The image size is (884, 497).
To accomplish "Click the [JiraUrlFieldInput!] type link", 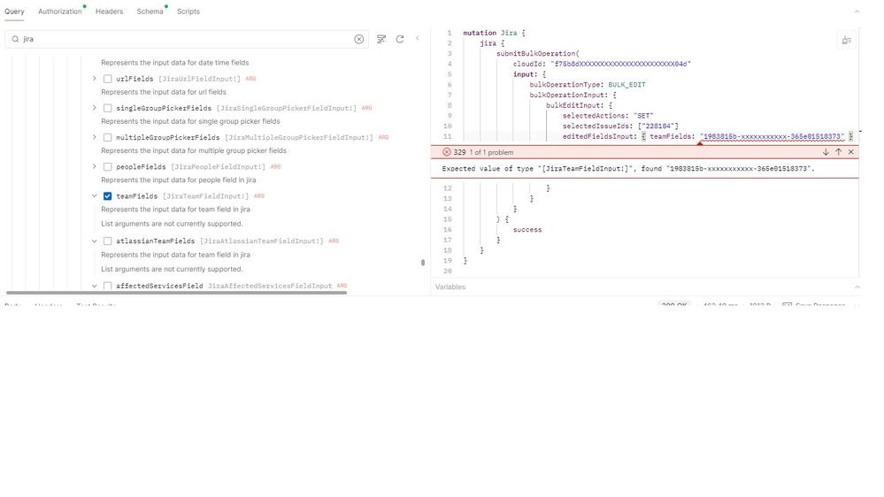I will click(x=200, y=79).
